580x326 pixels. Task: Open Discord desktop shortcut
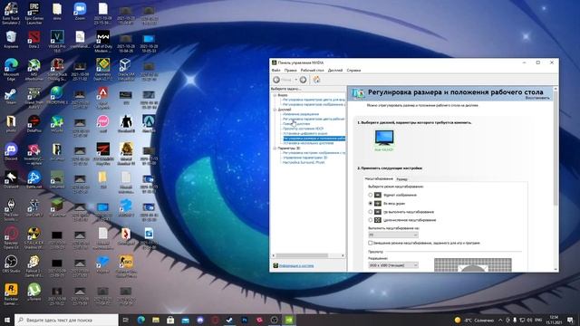[11, 151]
